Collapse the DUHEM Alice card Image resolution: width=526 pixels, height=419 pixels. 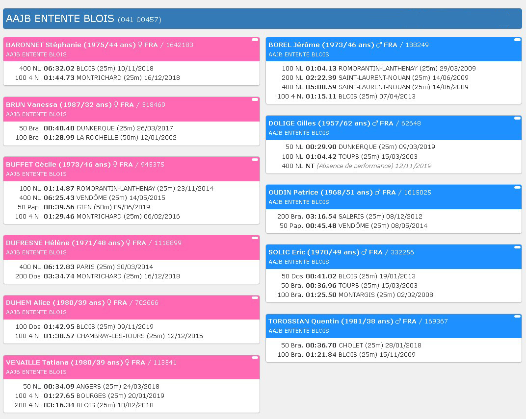tap(255, 298)
